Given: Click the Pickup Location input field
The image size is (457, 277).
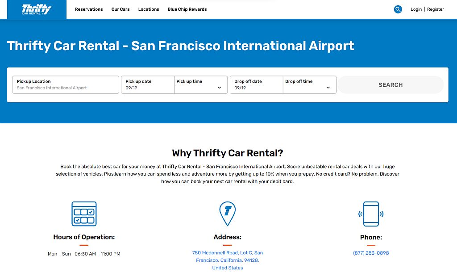Looking at the screenshot, I should pyautogui.click(x=65, y=85).
